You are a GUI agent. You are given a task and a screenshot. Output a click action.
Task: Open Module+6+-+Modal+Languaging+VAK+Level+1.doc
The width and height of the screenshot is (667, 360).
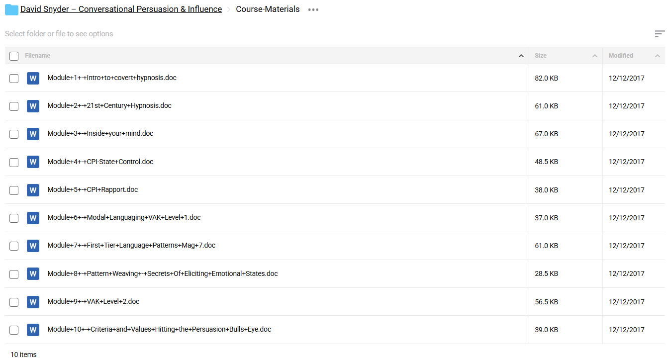(124, 217)
